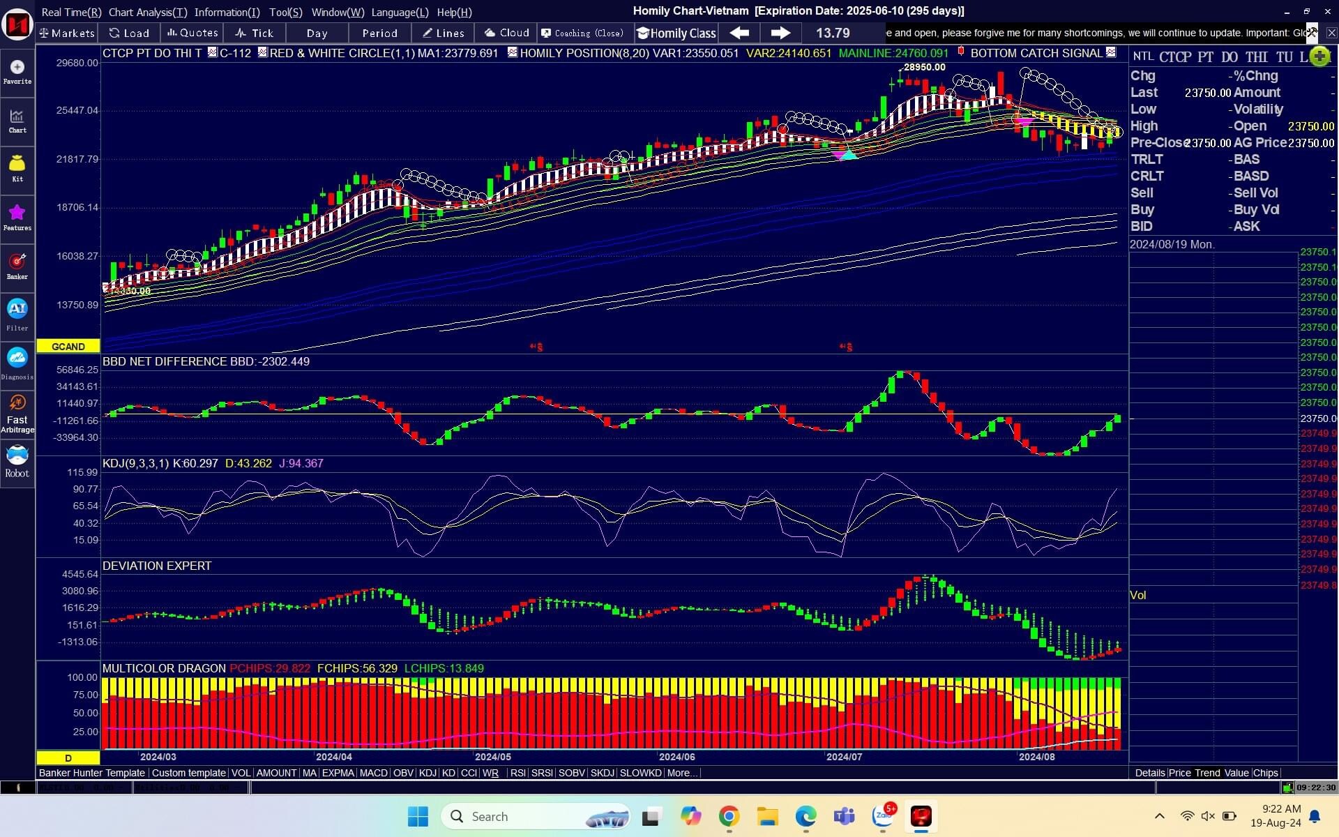Open the Price Trend tab
The image size is (1339, 837).
coord(1194,773)
